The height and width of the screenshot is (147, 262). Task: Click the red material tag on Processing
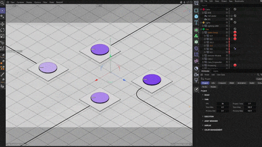click(x=235, y=65)
